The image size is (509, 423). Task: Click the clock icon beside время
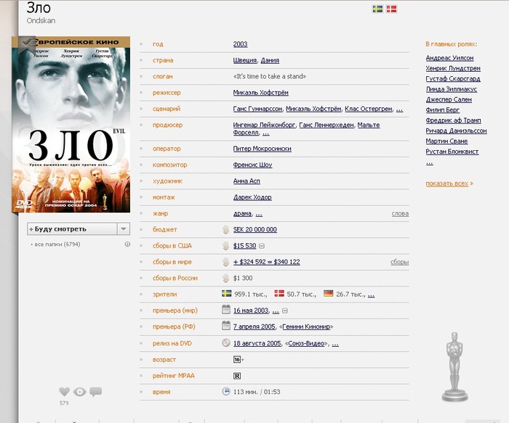226,391
